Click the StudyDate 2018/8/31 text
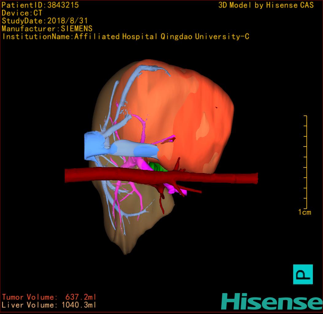The height and width of the screenshot is (314, 323). (45, 21)
